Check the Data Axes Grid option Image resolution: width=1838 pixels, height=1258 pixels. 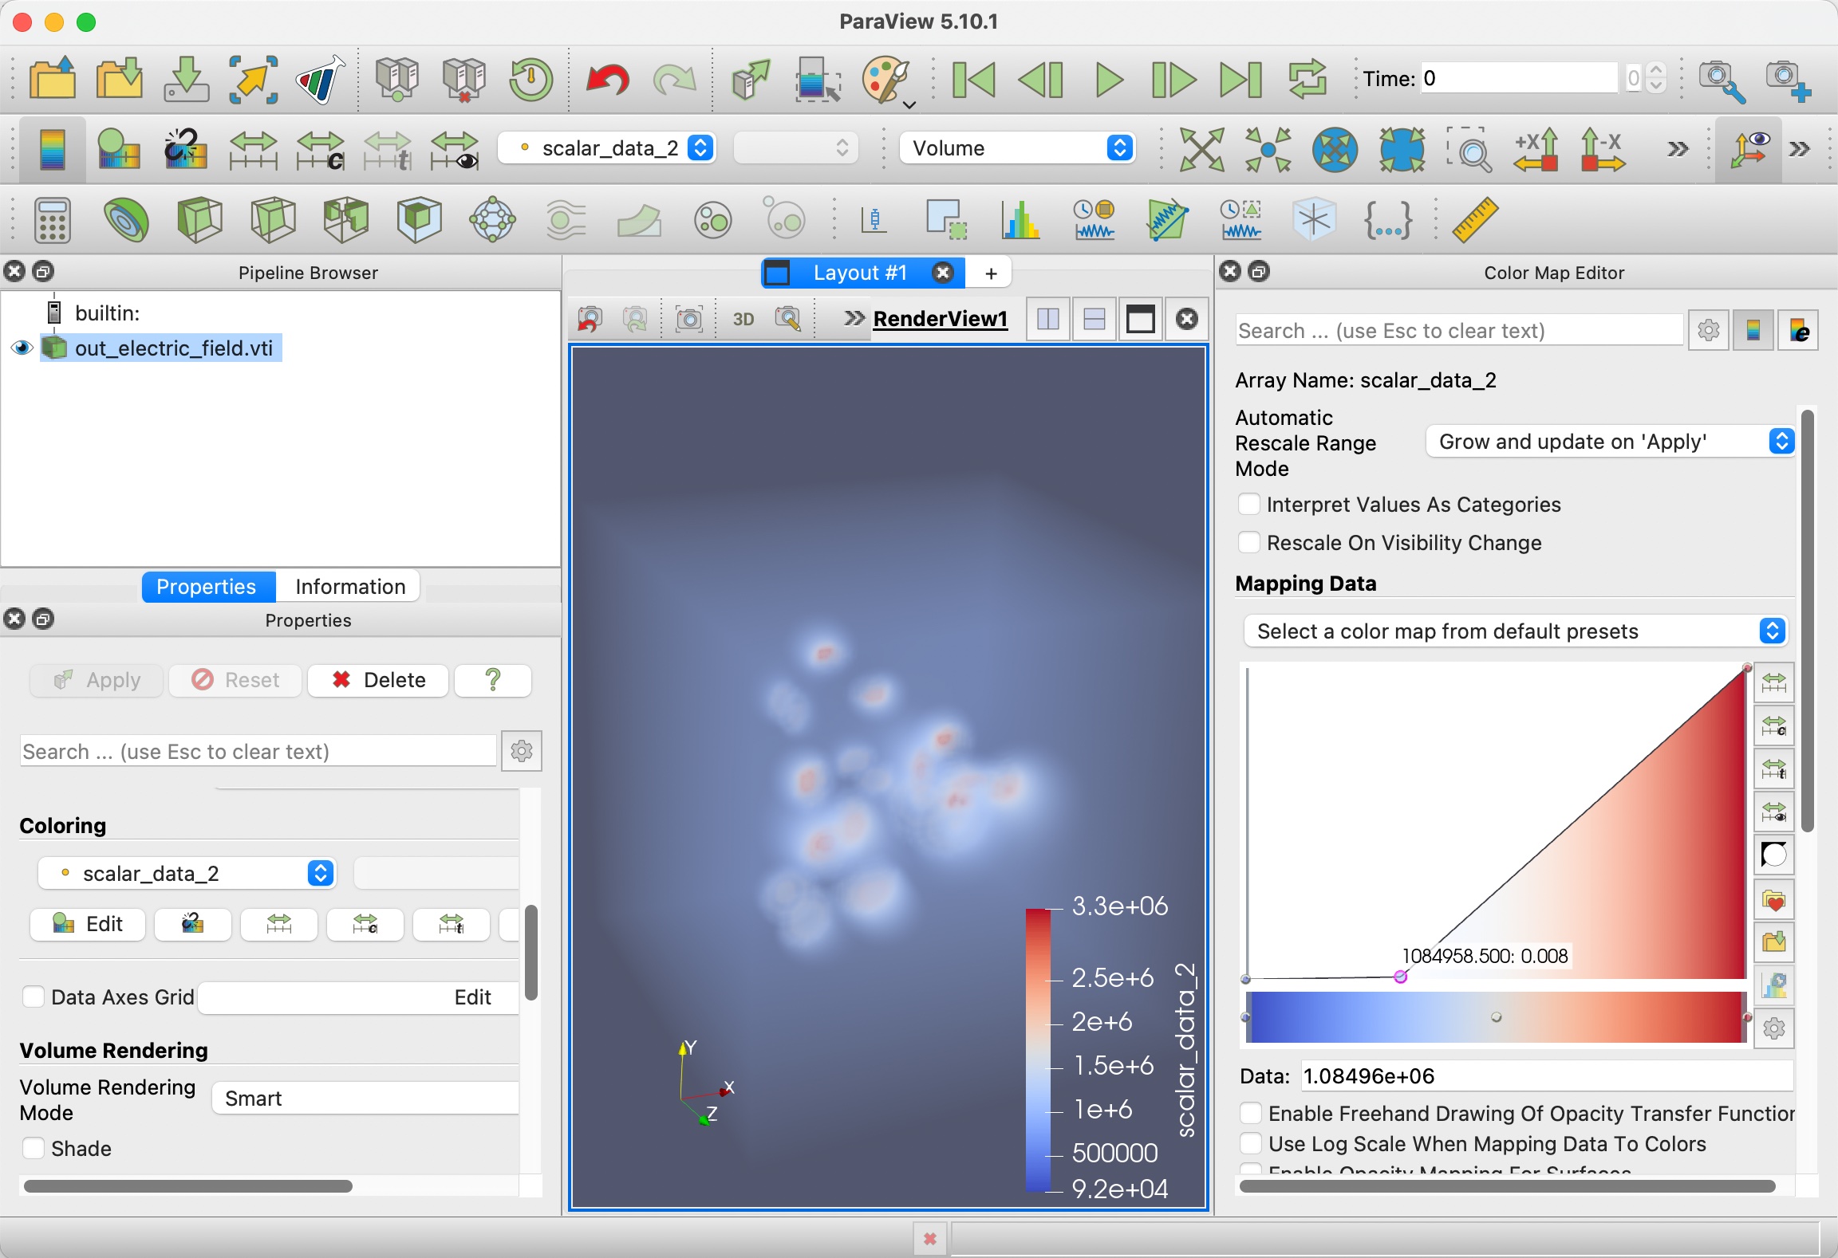[34, 997]
